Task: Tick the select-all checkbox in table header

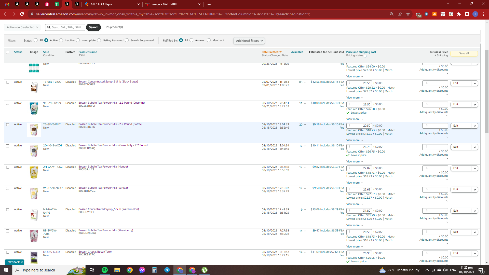Action: pos(8,52)
